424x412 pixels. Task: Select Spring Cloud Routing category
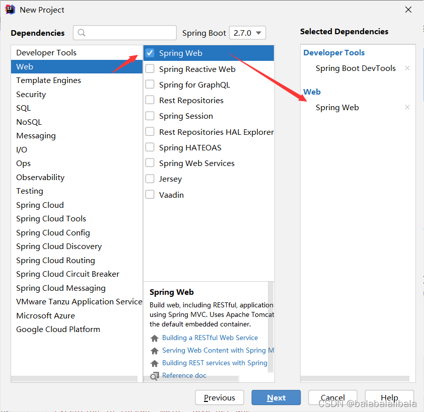[77, 260]
